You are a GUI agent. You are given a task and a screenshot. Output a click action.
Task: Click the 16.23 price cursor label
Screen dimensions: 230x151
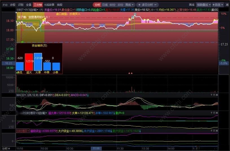9,63
